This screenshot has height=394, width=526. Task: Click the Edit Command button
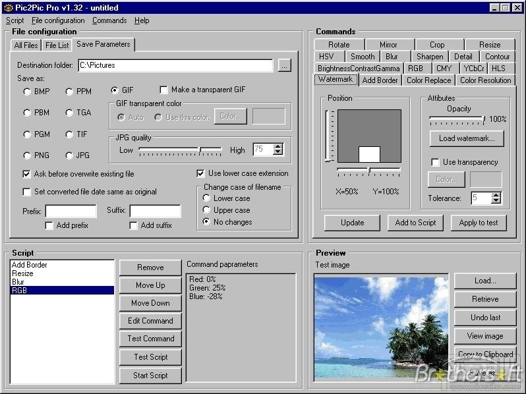150,321
